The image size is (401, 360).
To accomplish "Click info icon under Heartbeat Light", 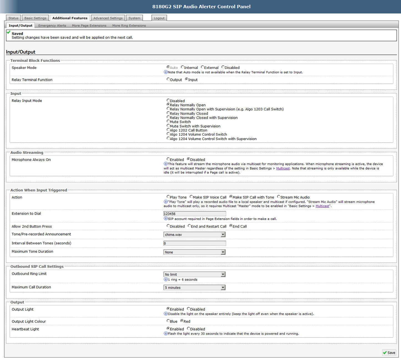I will pos(166,333).
